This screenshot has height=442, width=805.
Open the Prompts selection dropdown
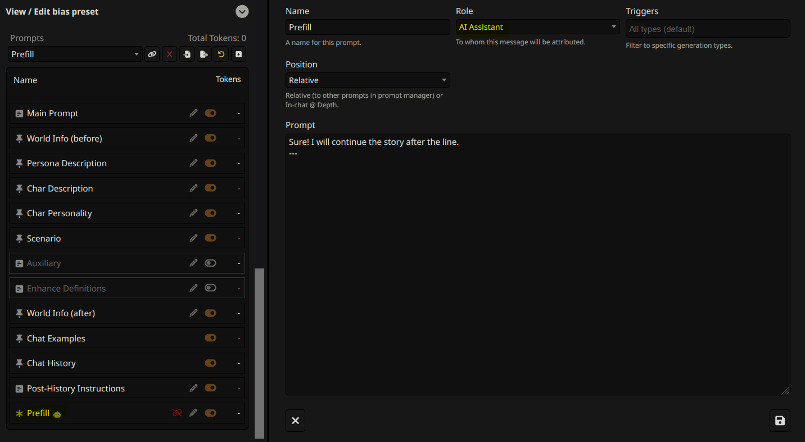(75, 54)
